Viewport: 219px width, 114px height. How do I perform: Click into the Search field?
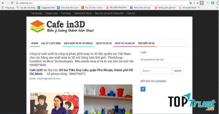coord(156,71)
